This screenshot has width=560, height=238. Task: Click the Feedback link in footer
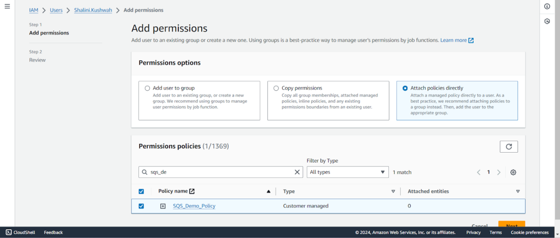click(53, 233)
